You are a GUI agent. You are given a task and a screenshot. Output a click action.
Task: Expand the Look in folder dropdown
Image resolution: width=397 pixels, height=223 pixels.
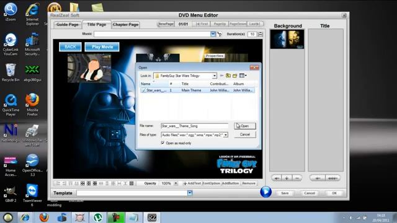pos(214,76)
